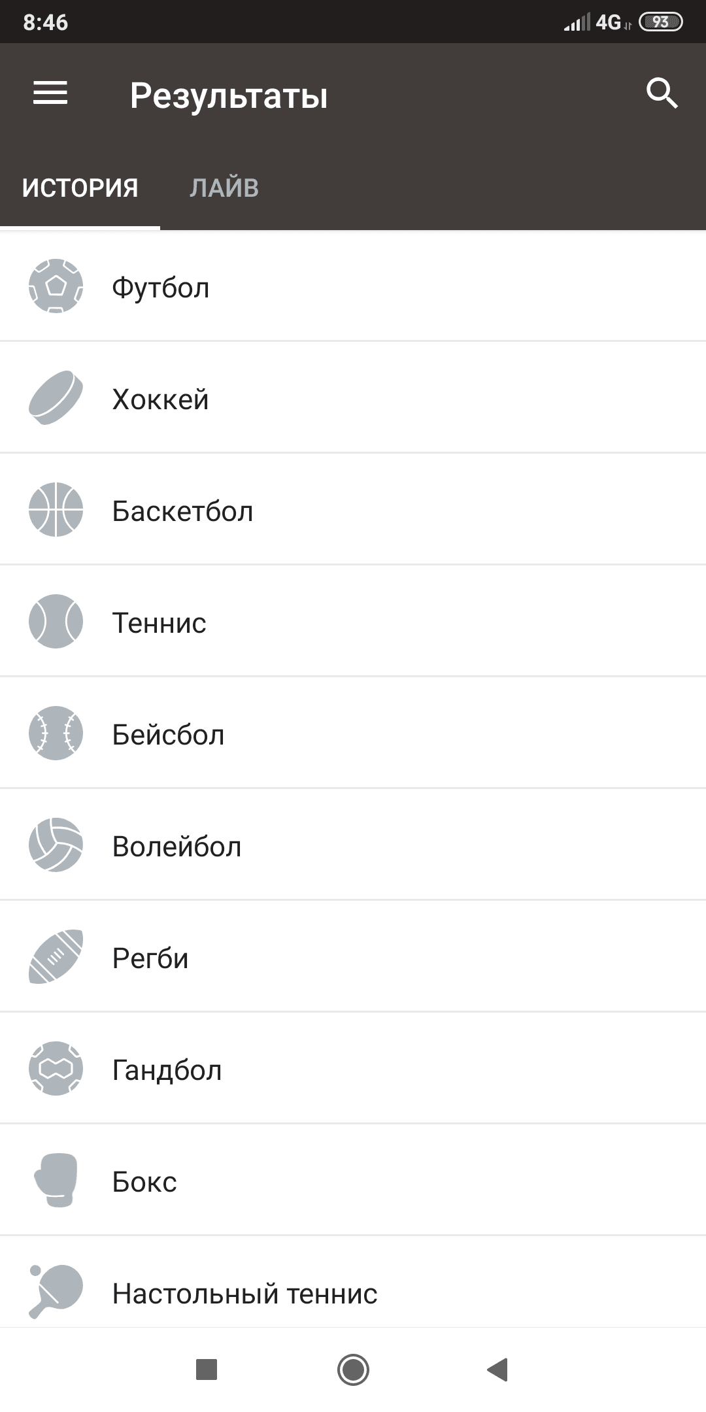Click the volleyball icon

[56, 845]
